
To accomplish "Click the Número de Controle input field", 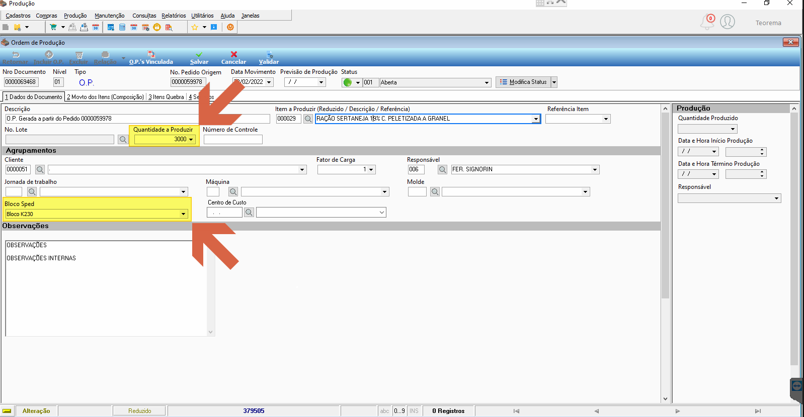I will [233, 140].
